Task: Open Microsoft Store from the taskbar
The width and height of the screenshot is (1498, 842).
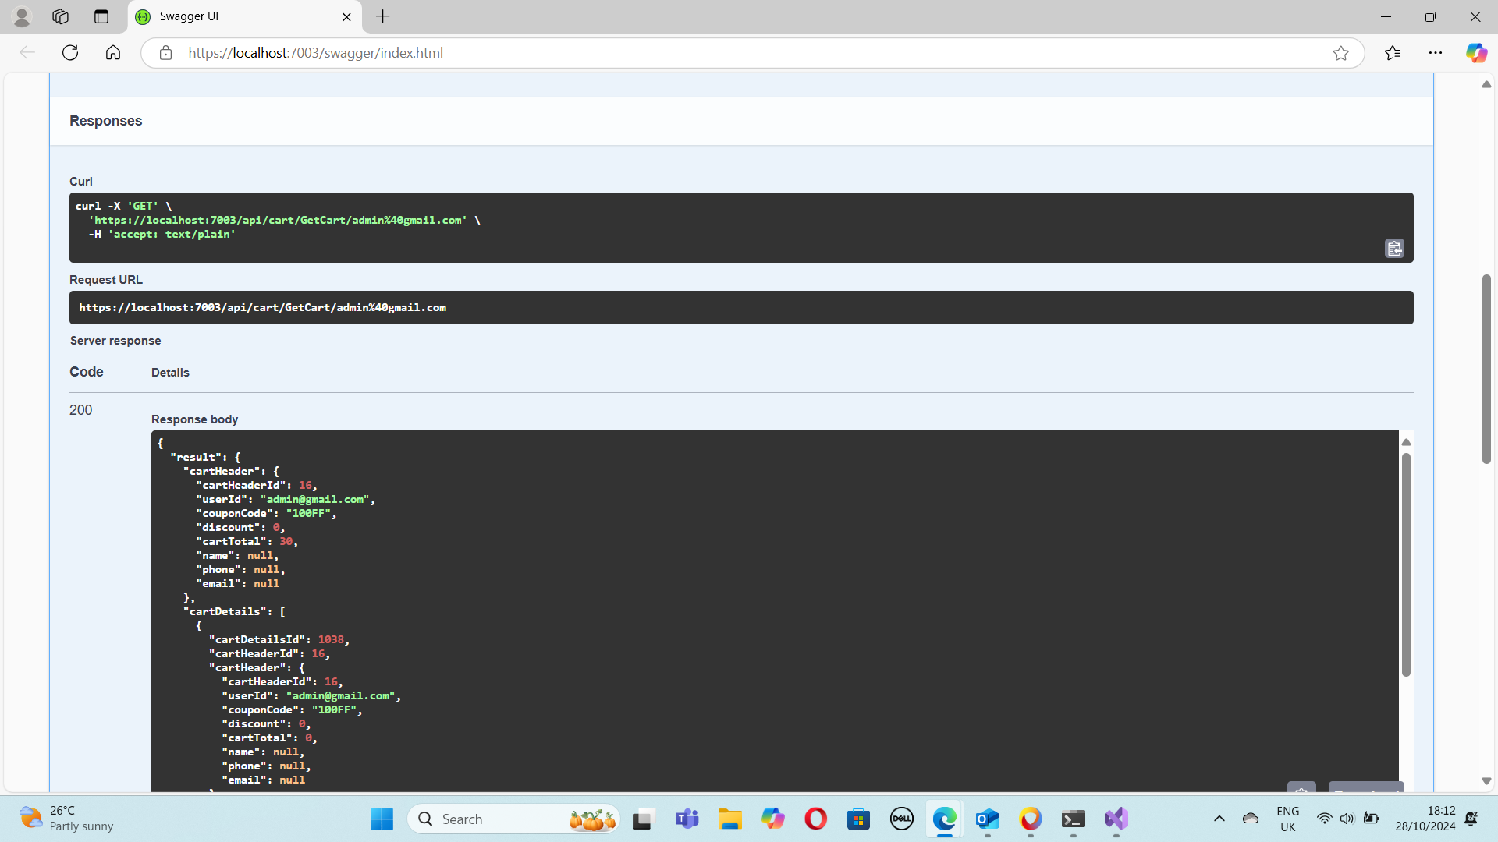Action: tap(859, 819)
